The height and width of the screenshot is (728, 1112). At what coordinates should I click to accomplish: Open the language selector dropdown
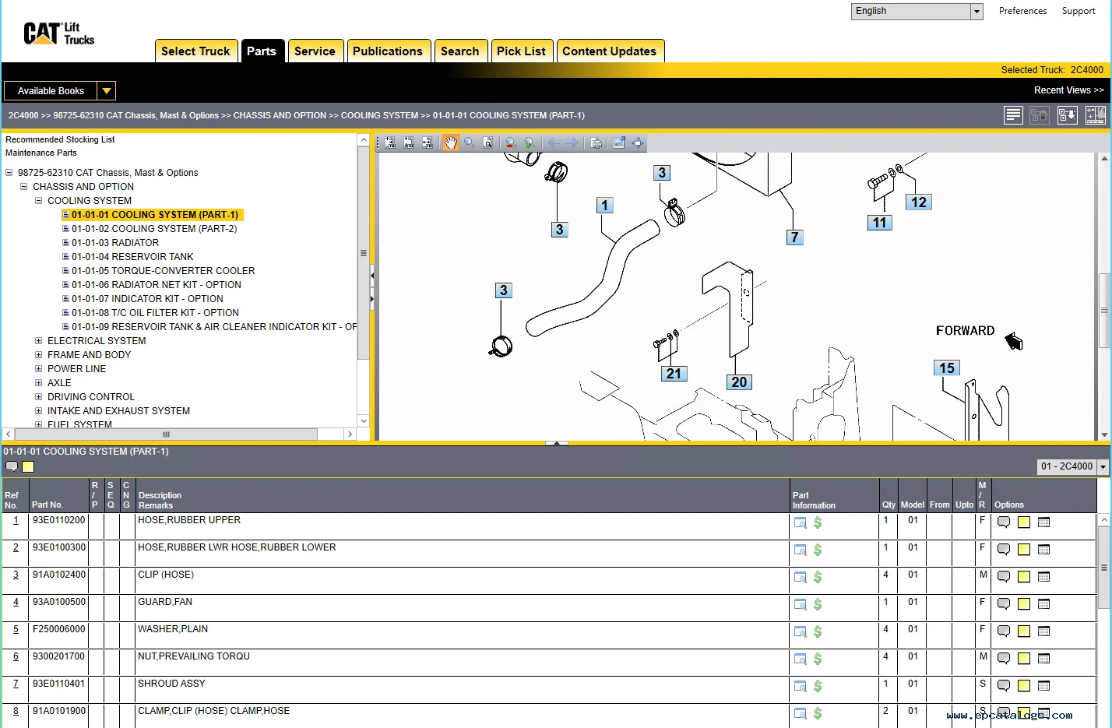coord(977,11)
